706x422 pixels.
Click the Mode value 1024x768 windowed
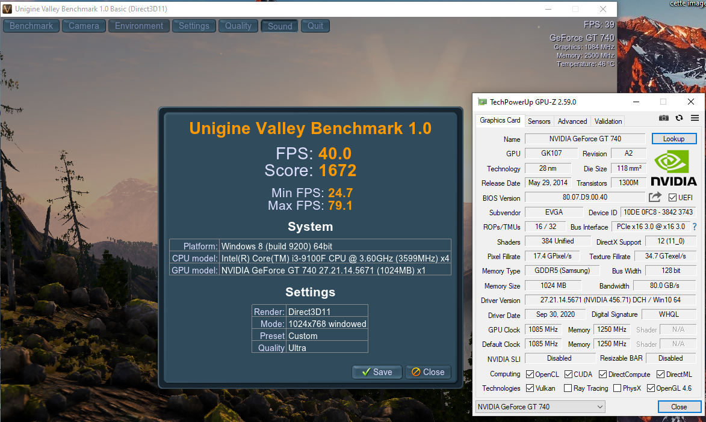[327, 324]
